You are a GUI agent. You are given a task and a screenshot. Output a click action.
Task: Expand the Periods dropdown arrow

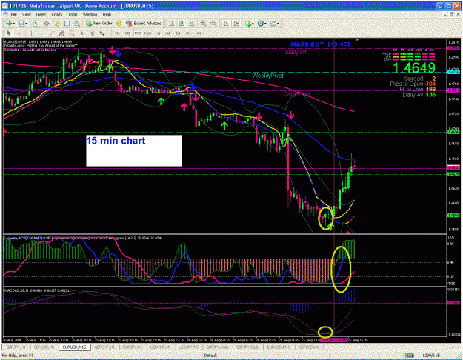point(265,24)
